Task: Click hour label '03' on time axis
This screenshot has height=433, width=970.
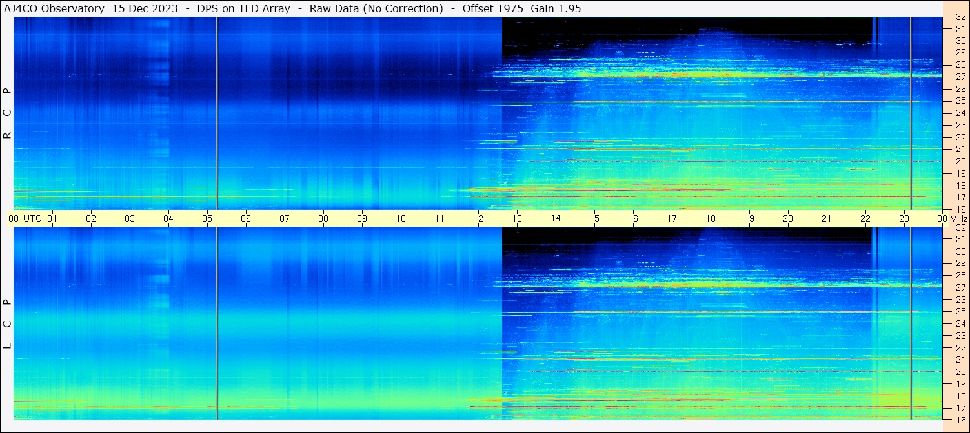Action: (x=130, y=218)
